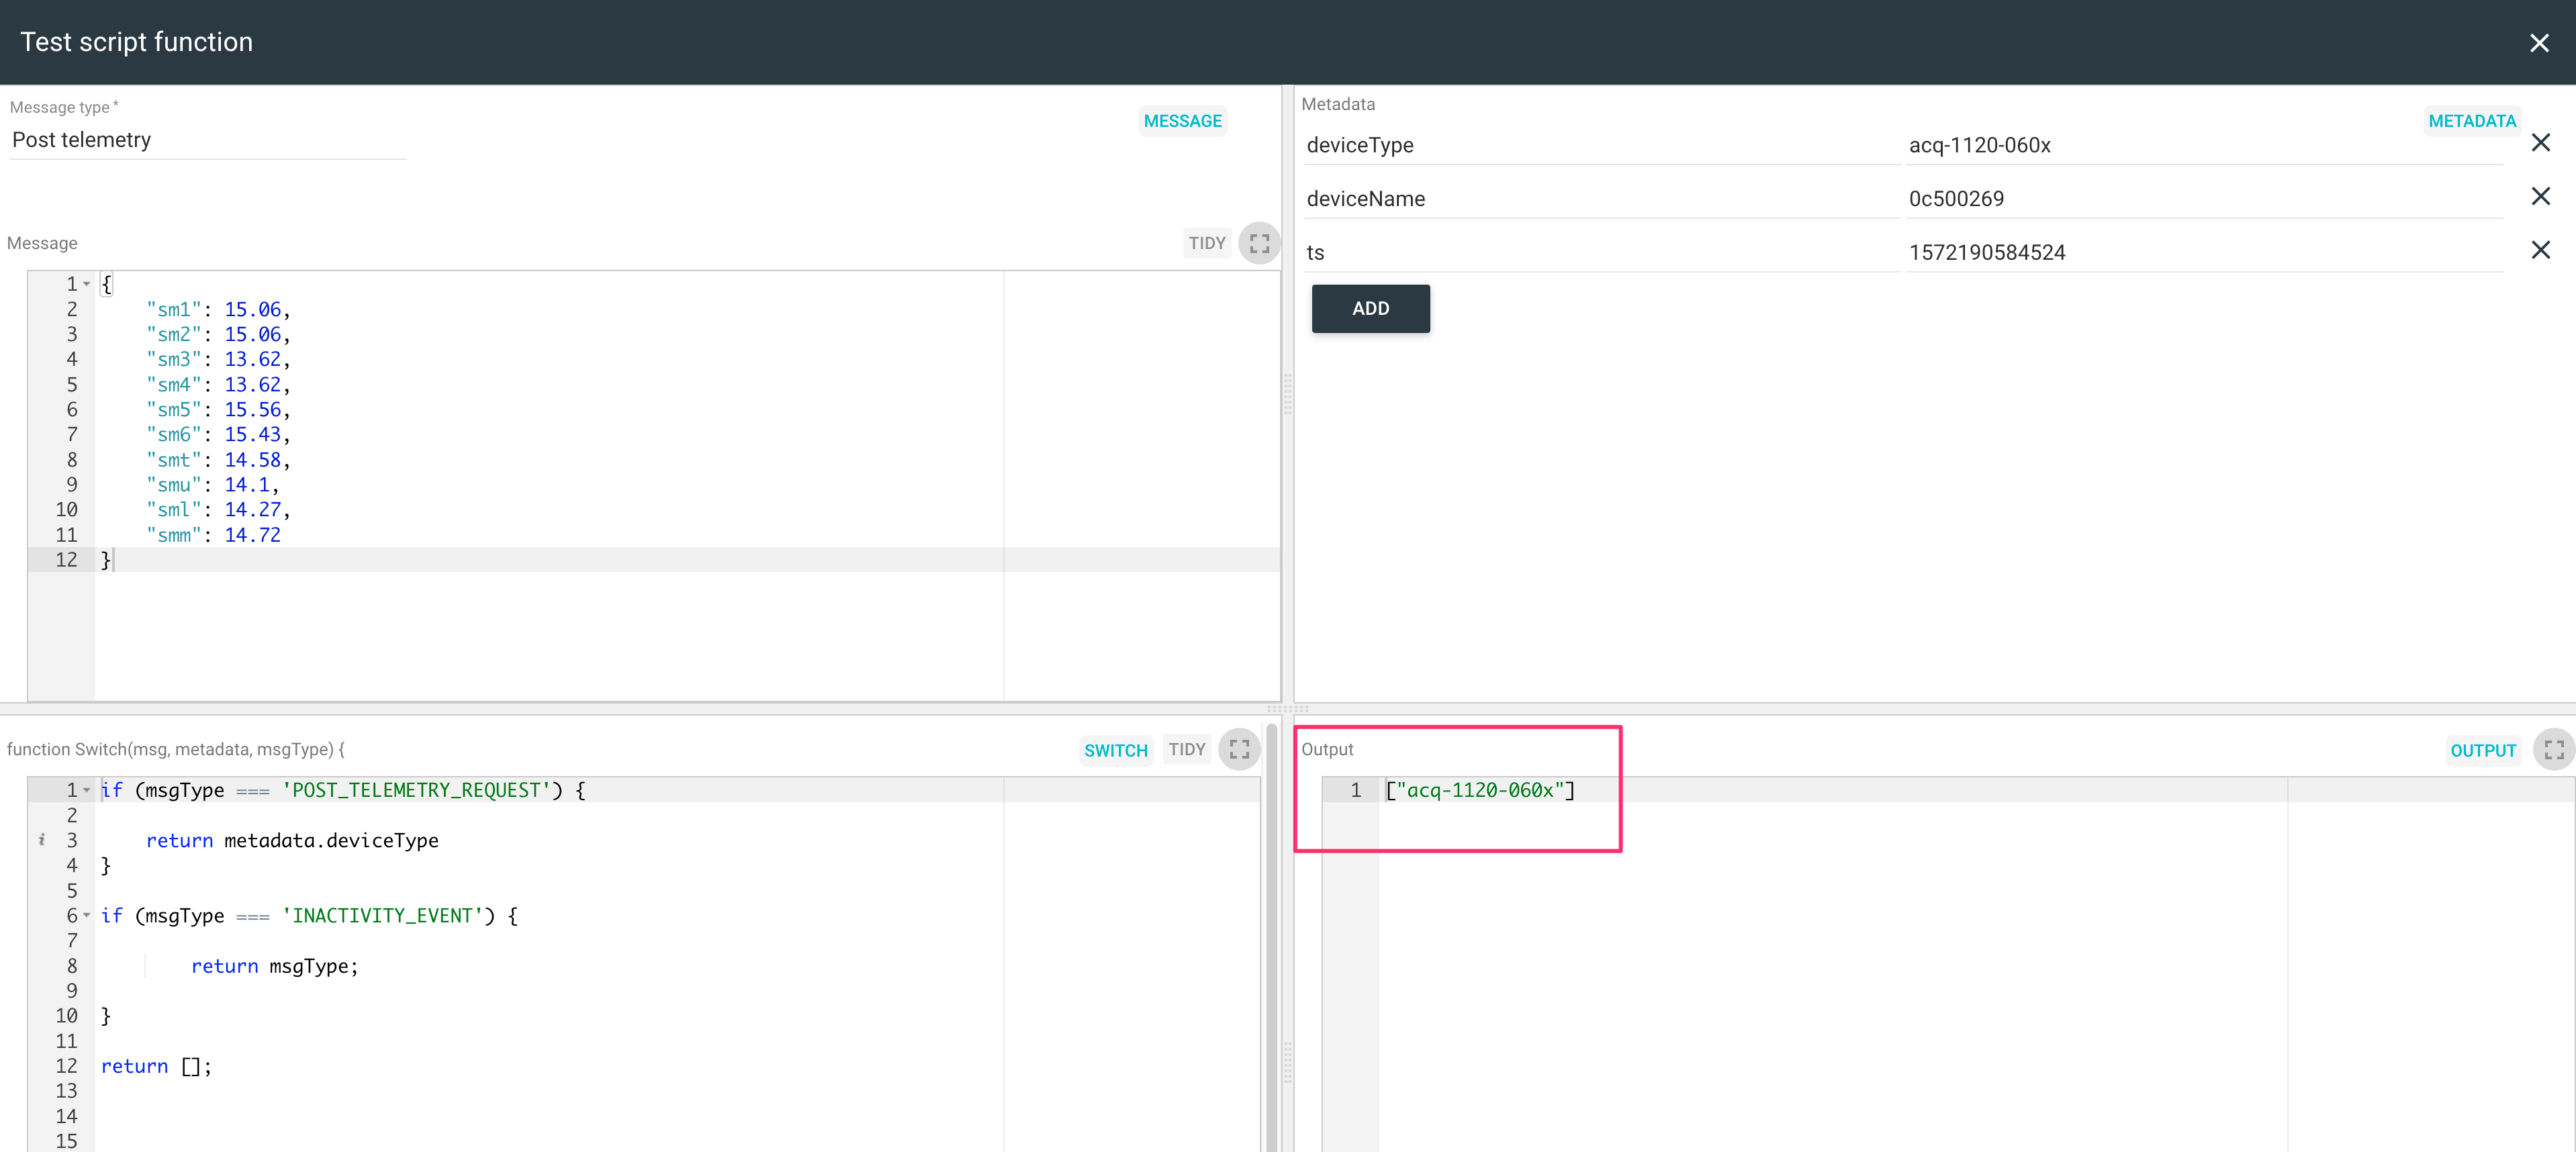Delete the ts metadata entry
Viewport: 2576px width, 1152px height.
click(x=2540, y=250)
